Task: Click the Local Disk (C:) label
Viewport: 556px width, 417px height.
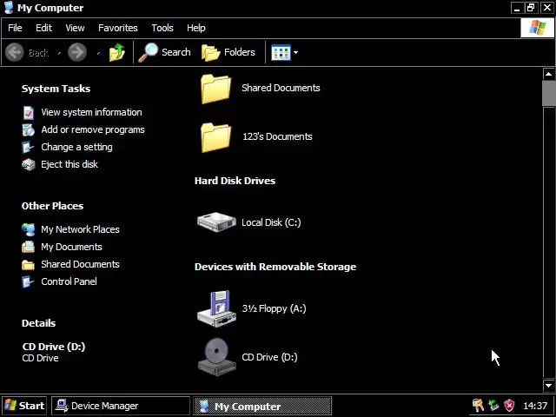Action: point(271,222)
